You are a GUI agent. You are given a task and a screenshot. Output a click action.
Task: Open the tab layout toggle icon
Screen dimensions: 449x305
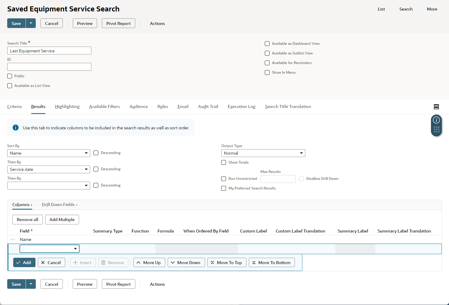click(436, 107)
